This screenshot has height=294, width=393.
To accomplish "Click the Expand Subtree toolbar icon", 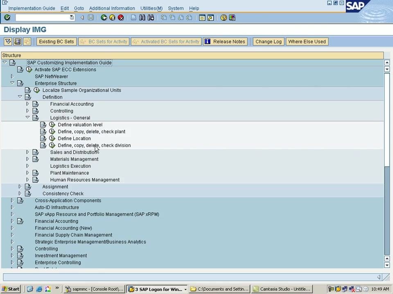I will pyautogui.click(x=8, y=42).
